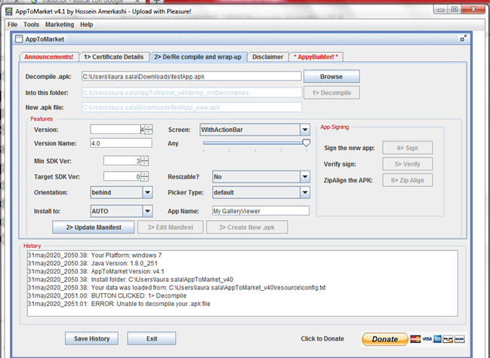Increase the Version number with up arrow

149,127
